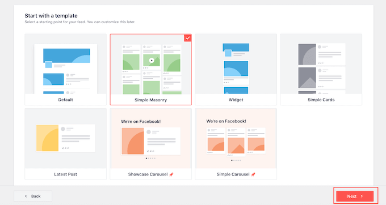
Task: Click the right chevron on Next button
Action: 362,196
